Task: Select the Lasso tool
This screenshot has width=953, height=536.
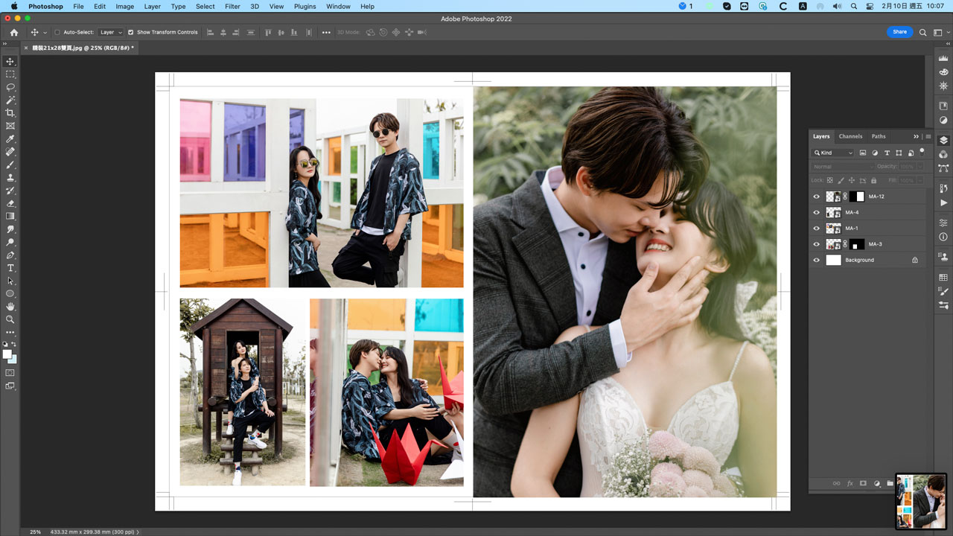Action: [x=10, y=87]
